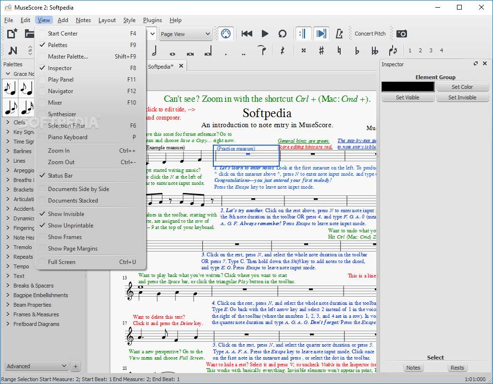The width and height of the screenshot is (493, 384).
Task: Toggle Inspector in View menu
Action: pyautogui.click(x=90, y=68)
